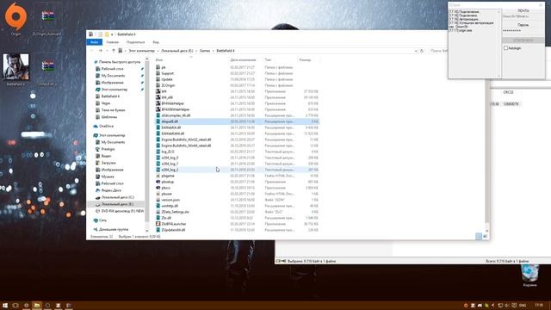Click the Games breadcrumb in address bar
Screen dimensions: 551x310
205,51
